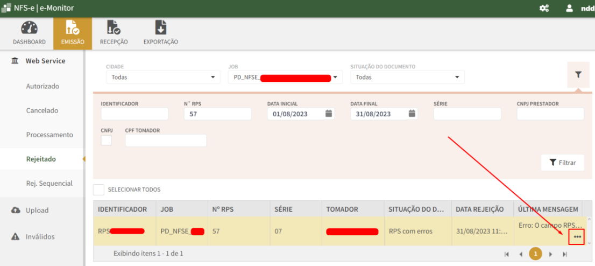Open the Exportação icon in toolbar
Screen dimensions: 595x266
click(x=160, y=28)
